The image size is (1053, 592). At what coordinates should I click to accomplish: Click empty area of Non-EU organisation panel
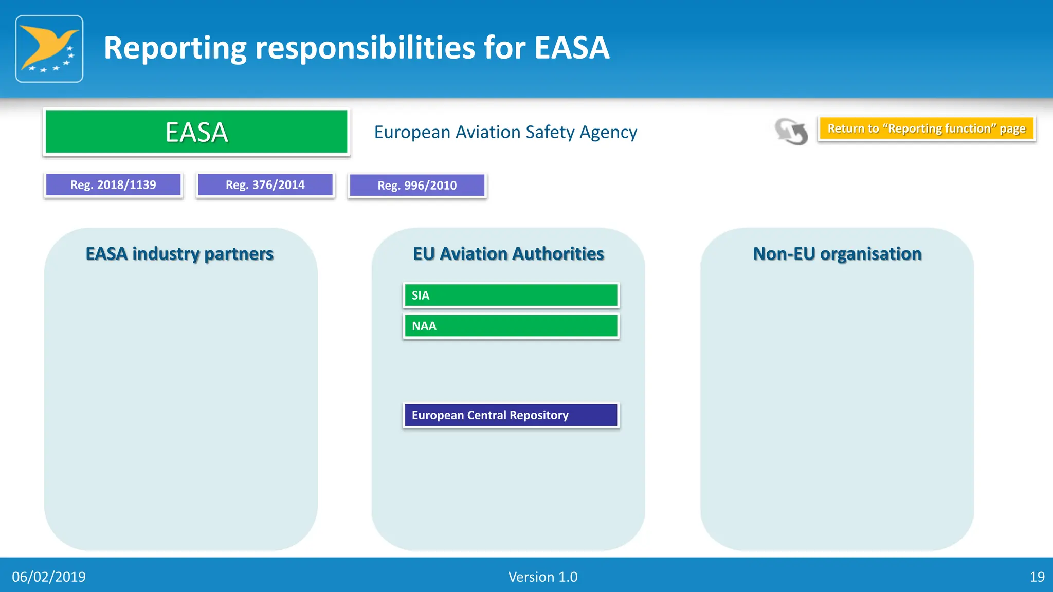837,401
